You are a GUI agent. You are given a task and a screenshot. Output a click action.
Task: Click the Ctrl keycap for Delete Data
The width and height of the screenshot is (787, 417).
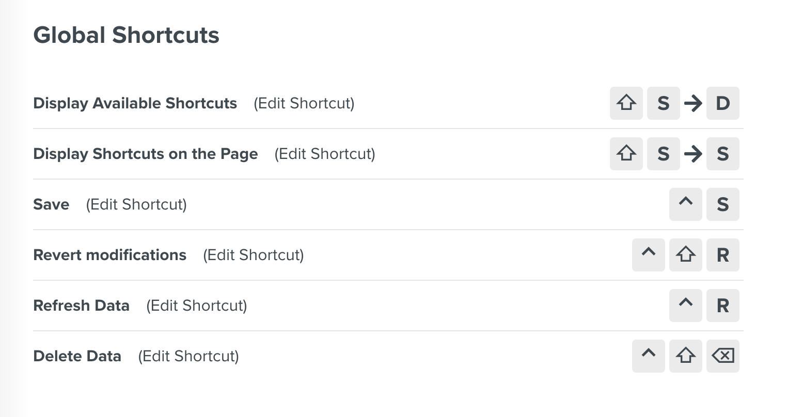[649, 356]
